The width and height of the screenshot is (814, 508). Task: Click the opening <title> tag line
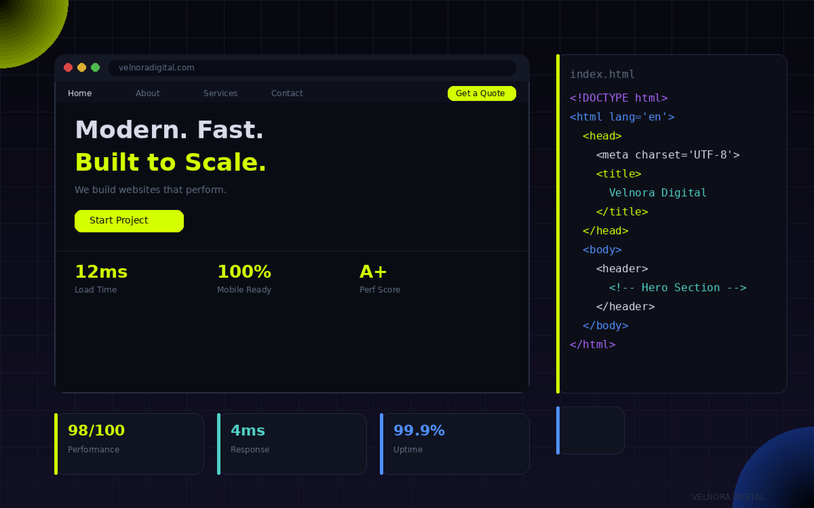(x=619, y=174)
